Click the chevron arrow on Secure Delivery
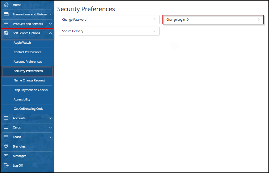This screenshot has height=173, width=269. tap(154, 31)
